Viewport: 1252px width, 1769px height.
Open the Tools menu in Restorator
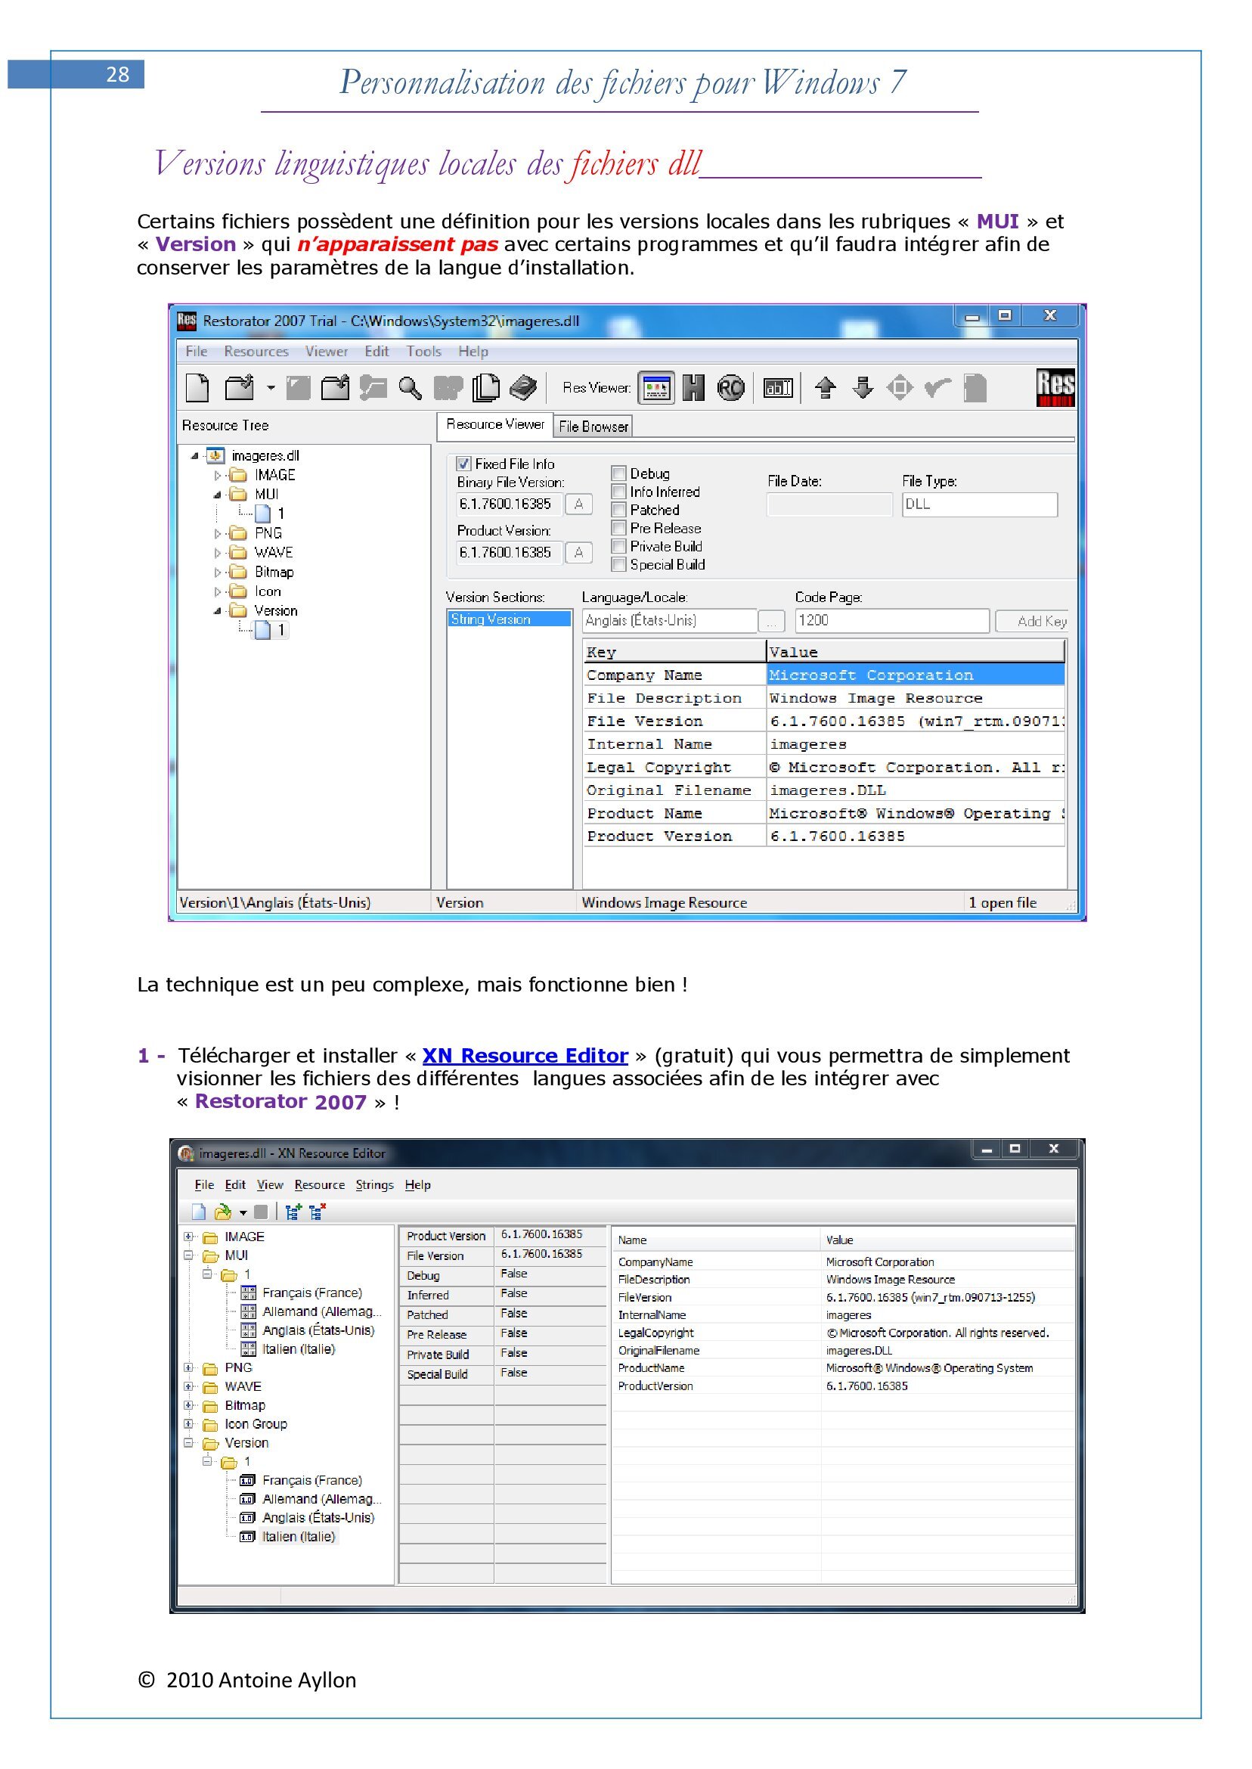click(x=424, y=351)
